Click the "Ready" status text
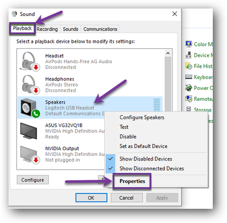 [52, 137]
